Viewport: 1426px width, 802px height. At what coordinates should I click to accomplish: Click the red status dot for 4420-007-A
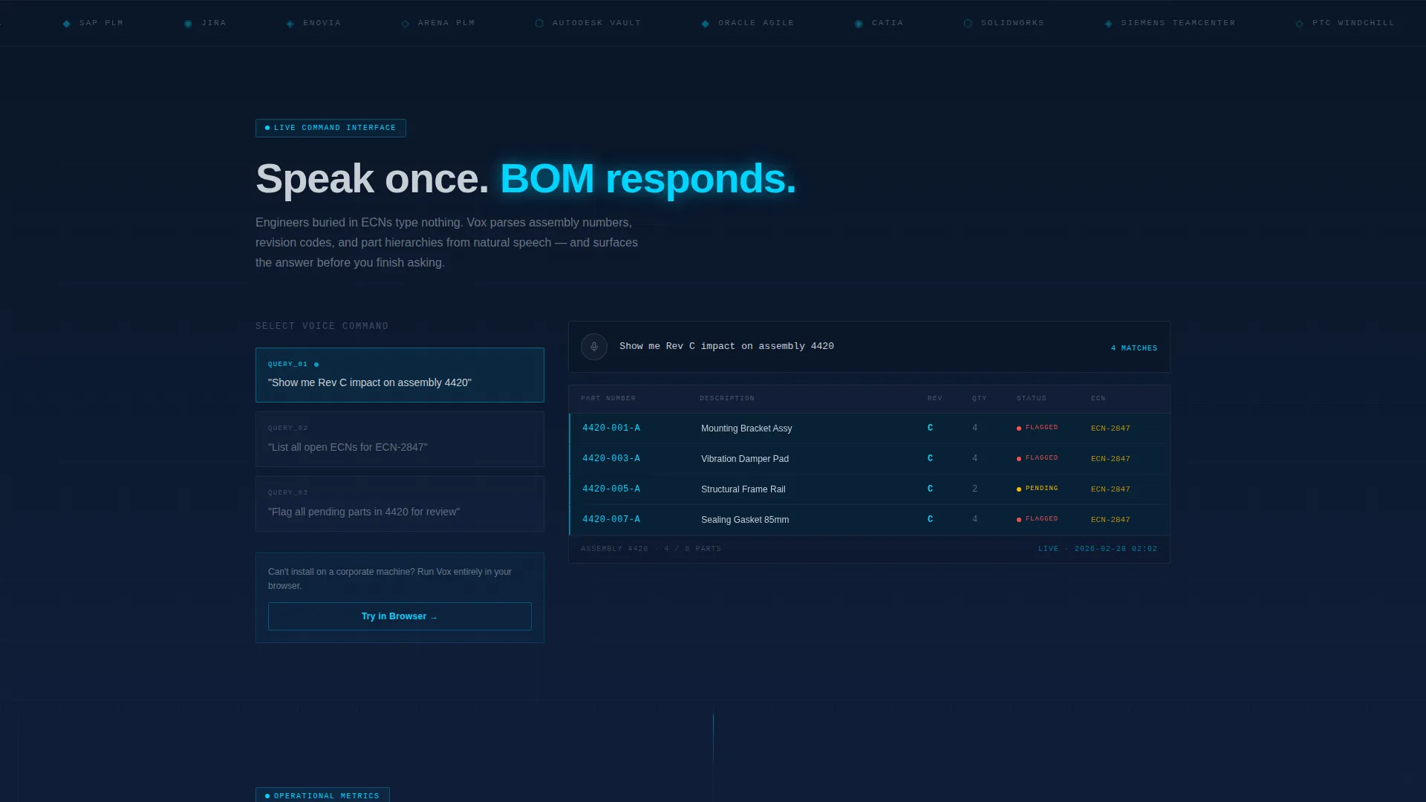[1019, 520]
